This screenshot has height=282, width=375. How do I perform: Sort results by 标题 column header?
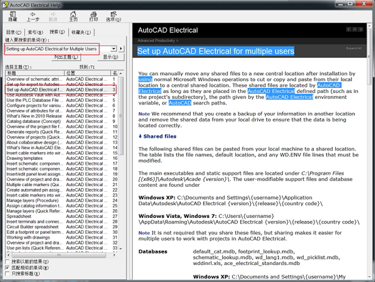tap(35, 73)
